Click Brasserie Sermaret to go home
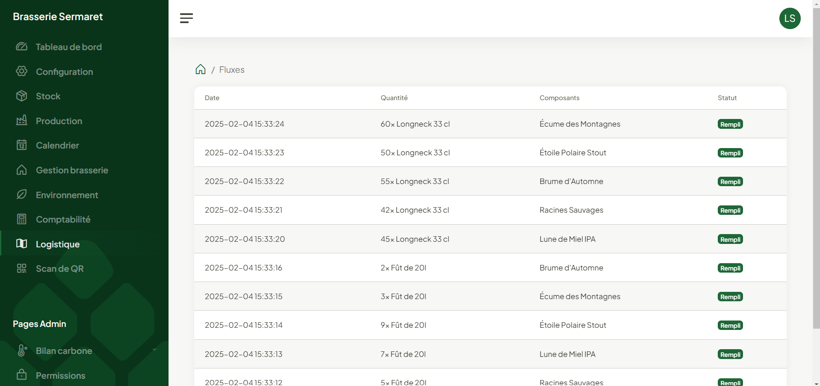 (57, 16)
